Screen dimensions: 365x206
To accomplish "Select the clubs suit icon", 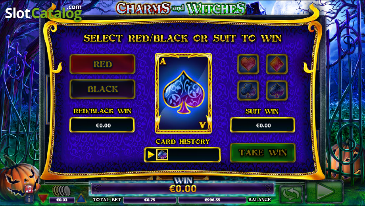I will 248,90.
